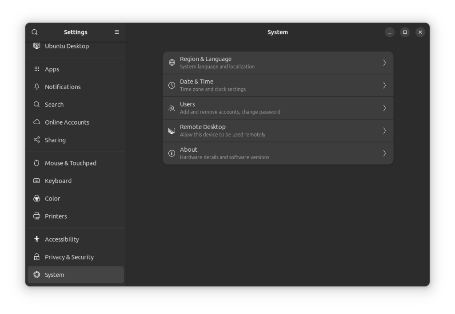
Task: Open Ubuntu Desktop in the sidebar
Action: point(67,46)
